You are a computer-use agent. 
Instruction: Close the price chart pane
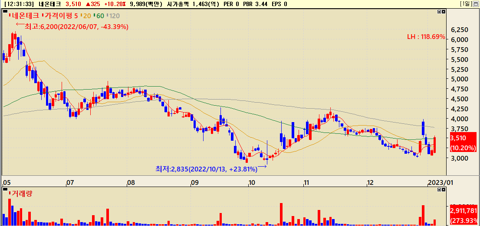pyautogui.click(x=444, y=12)
